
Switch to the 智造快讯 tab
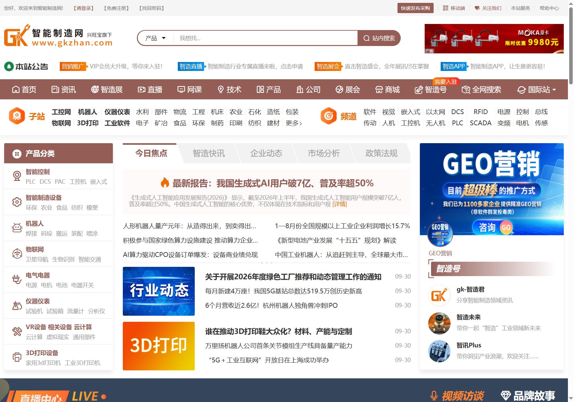pyautogui.click(x=208, y=153)
